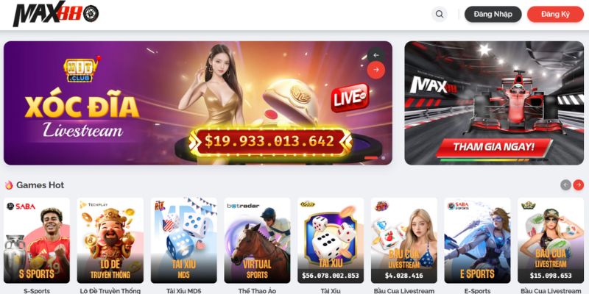
Task: Click the search magnifier icon
Action: tap(439, 14)
